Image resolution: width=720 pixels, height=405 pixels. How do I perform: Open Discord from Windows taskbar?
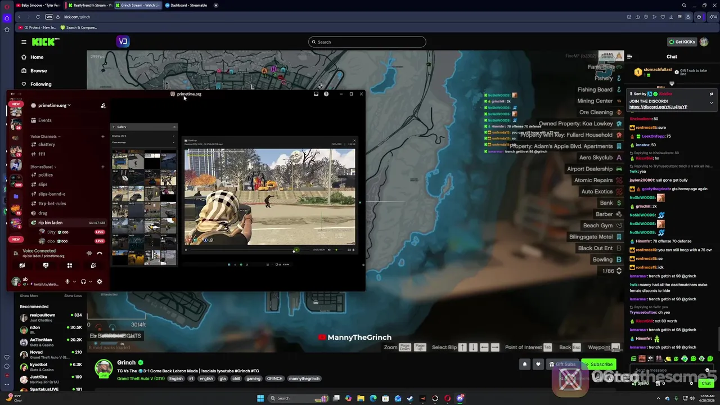(460, 398)
